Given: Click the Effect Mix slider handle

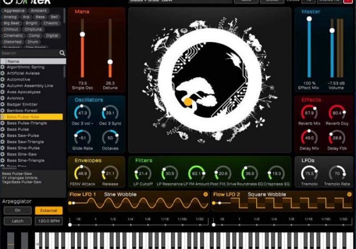Looking at the screenshot, I should point(309,19).
